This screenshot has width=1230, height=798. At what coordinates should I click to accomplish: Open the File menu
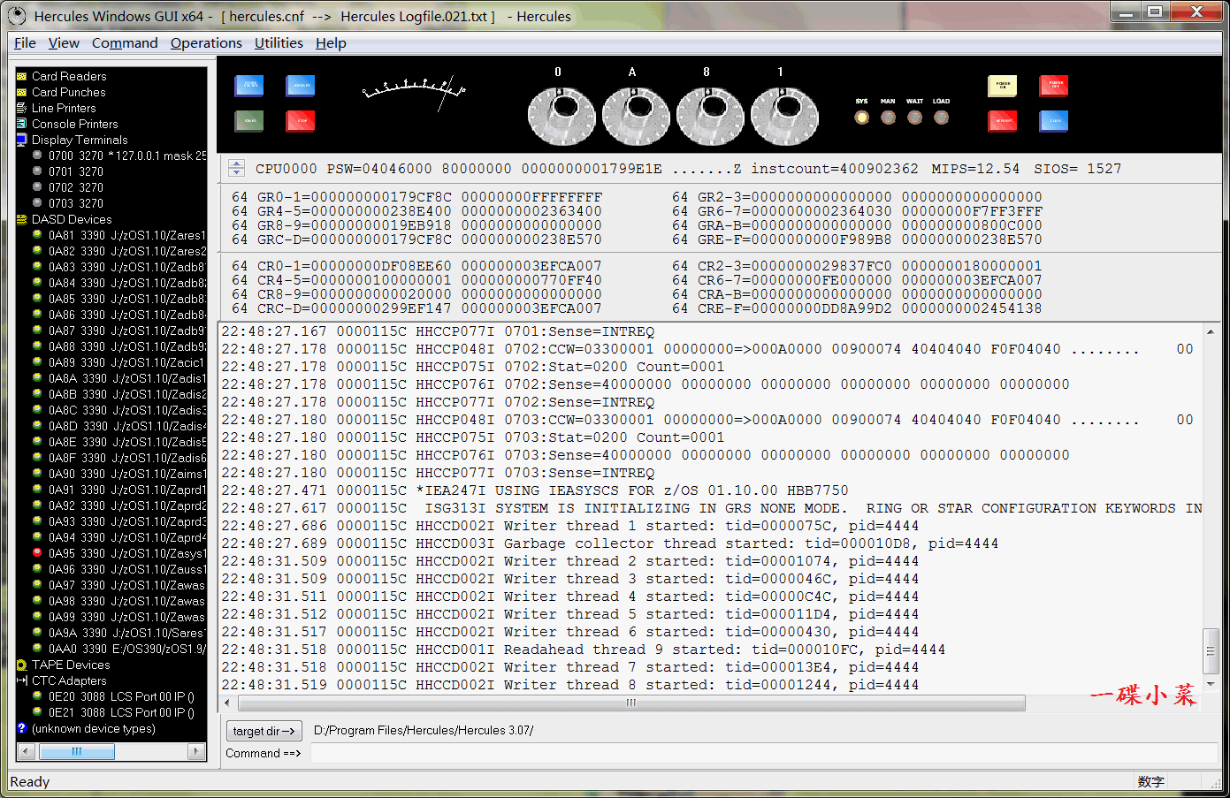25,42
